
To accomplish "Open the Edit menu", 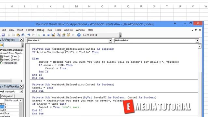I will (4, 30).
